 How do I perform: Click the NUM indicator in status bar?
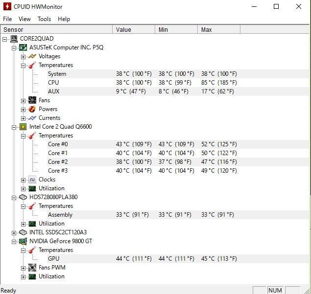pos(275,290)
